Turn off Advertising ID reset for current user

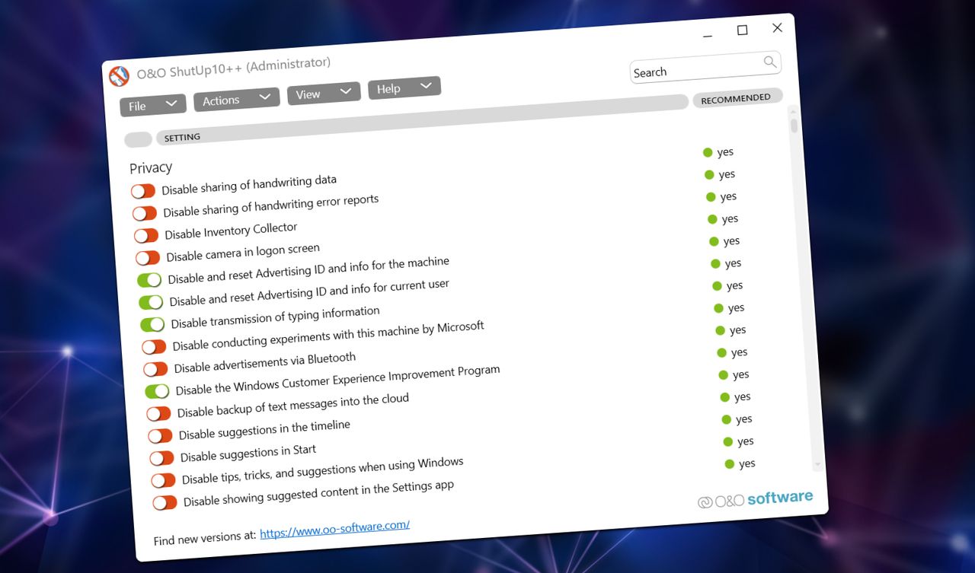coord(151,302)
